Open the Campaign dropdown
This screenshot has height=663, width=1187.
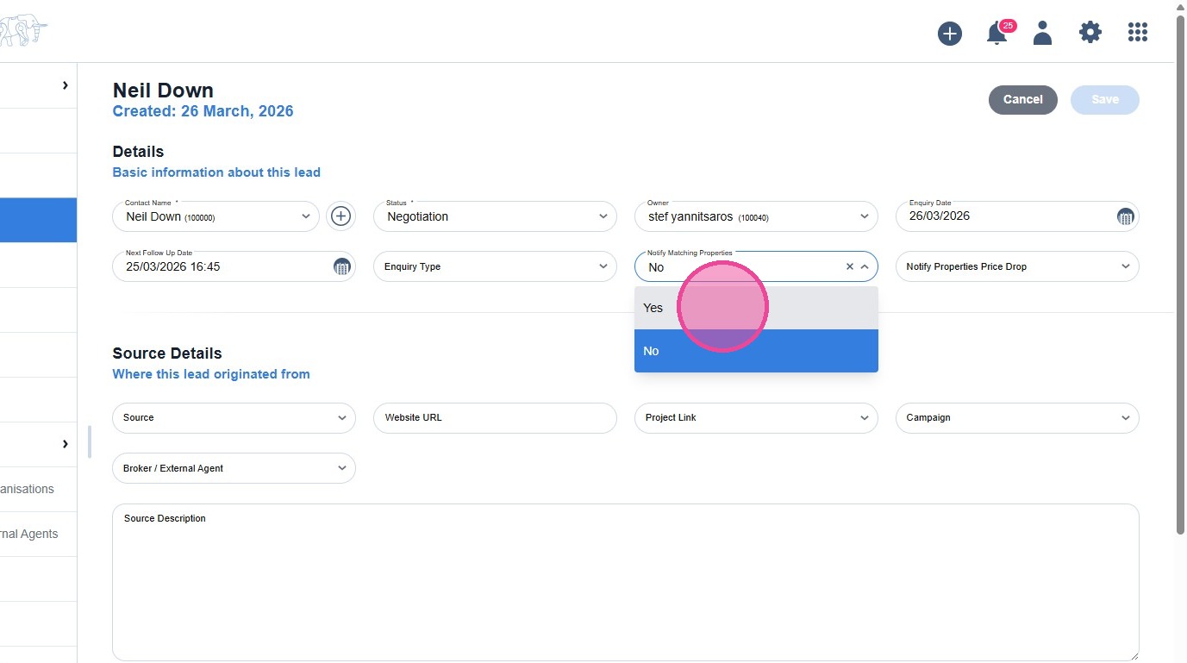pyautogui.click(x=1017, y=417)
